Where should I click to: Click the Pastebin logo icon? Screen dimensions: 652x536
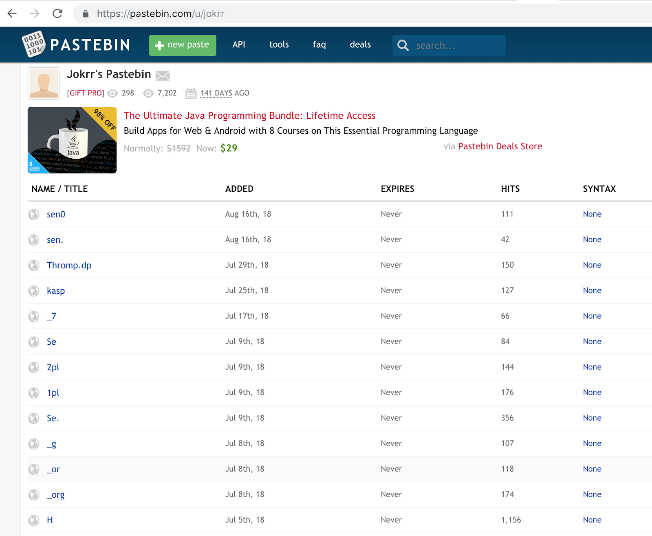point(33,44)
